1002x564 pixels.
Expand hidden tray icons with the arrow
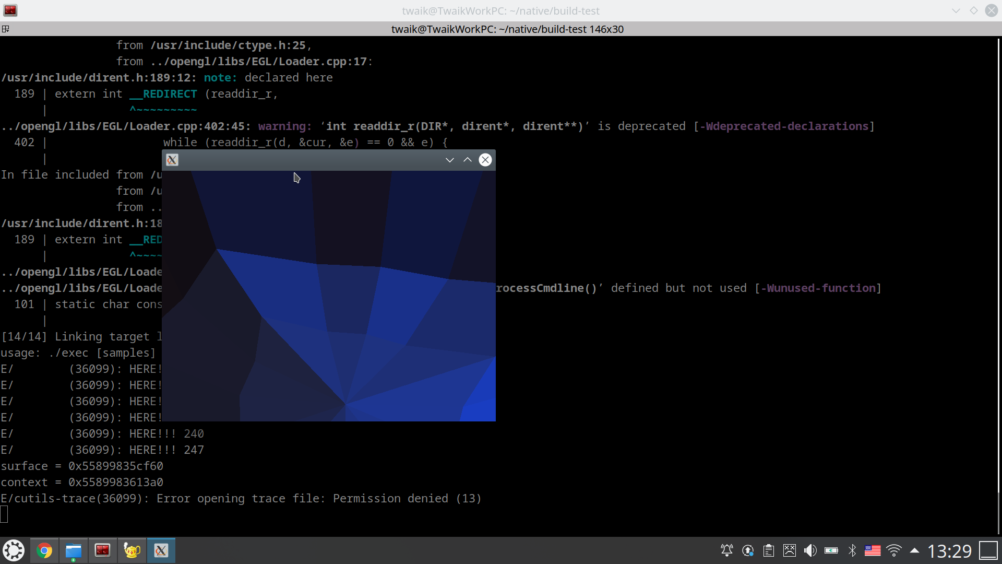[914, 550]
